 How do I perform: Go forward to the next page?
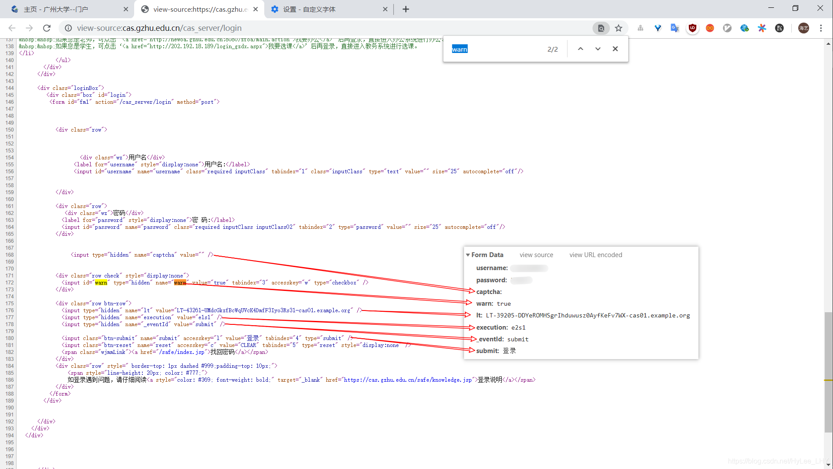point(29,28)
